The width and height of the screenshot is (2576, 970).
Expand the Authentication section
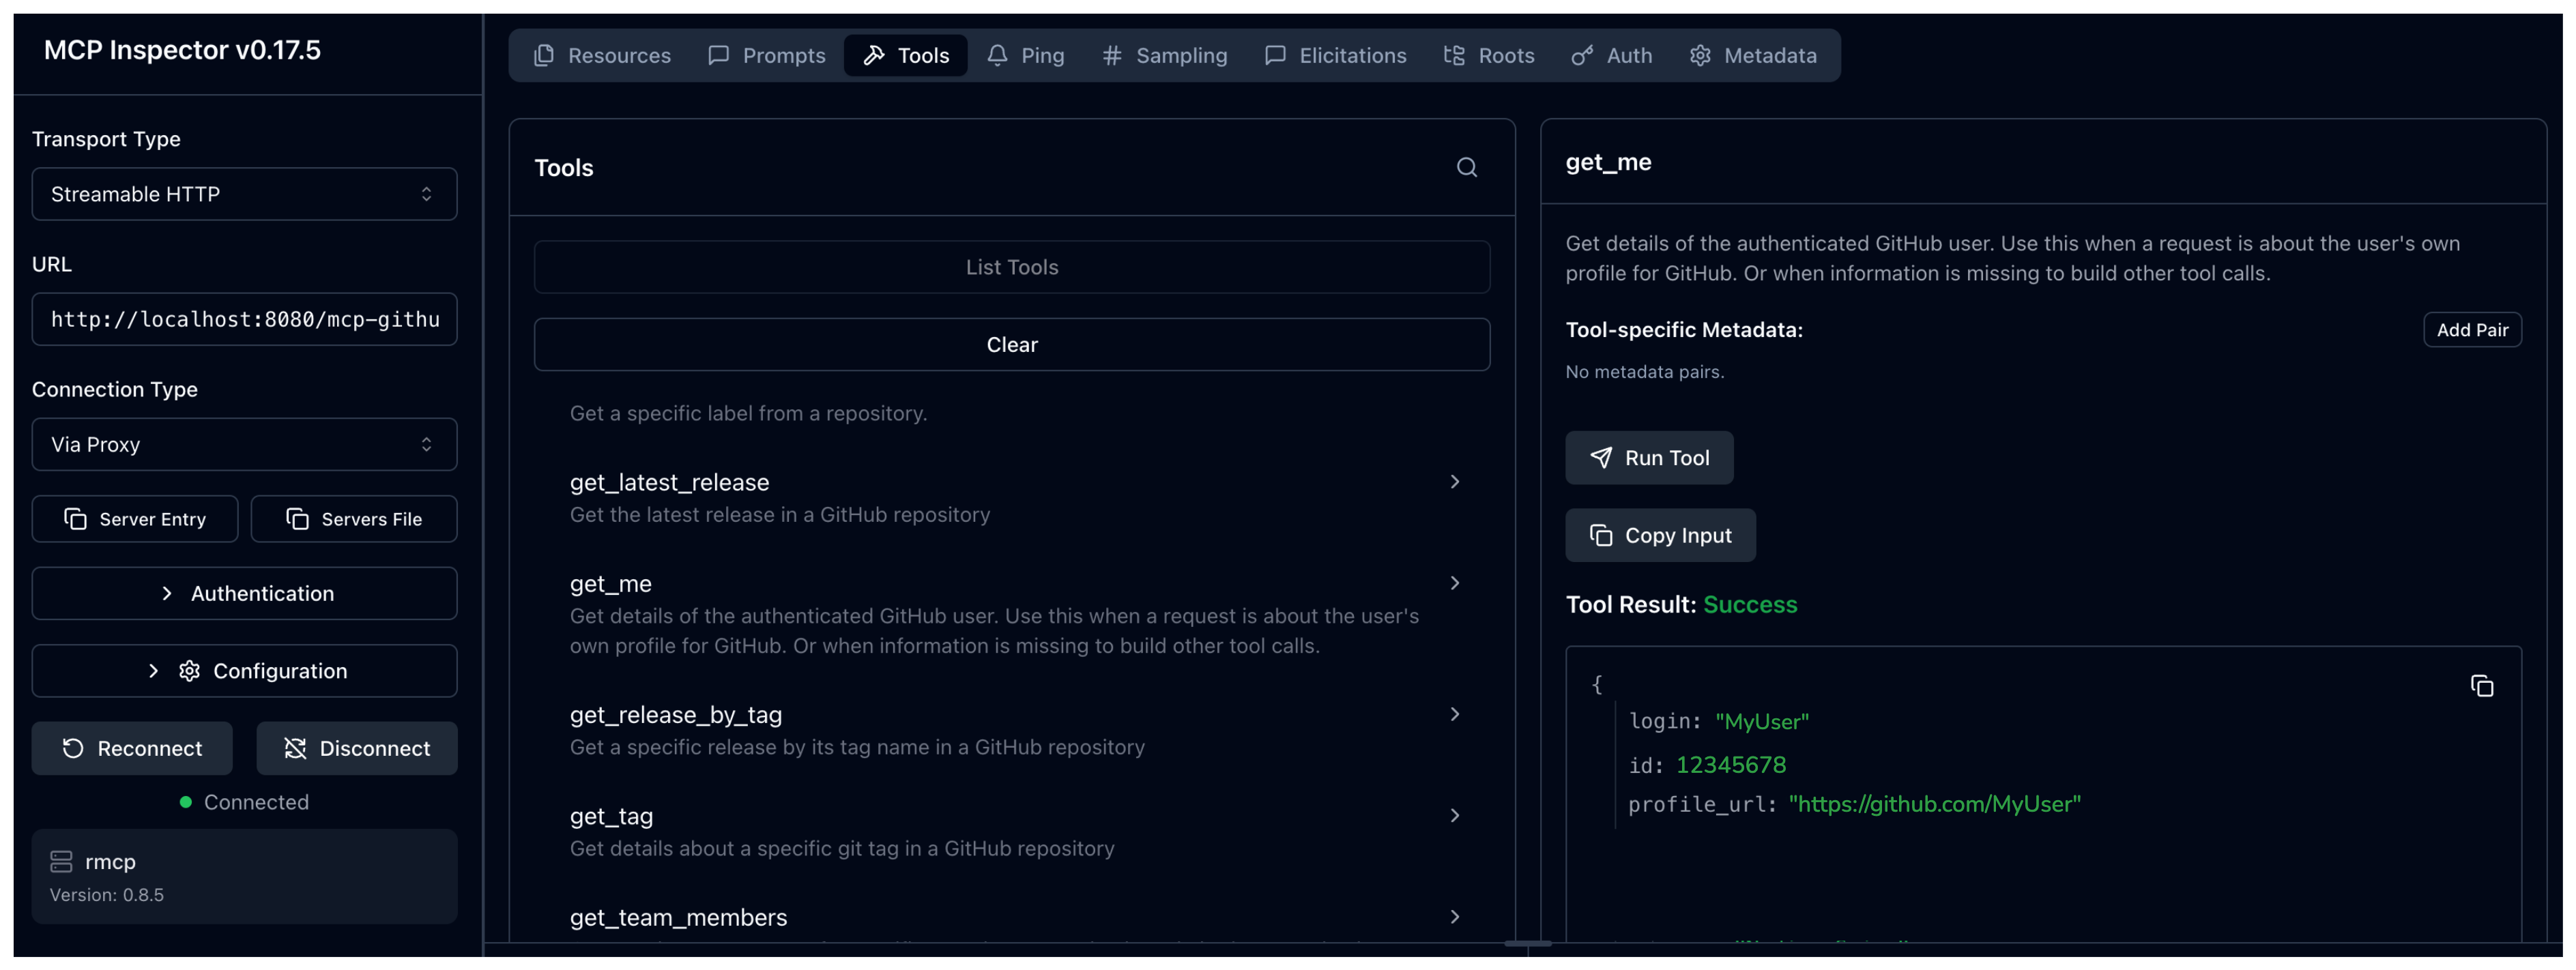point(244,593)
